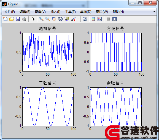The image size is (159, 140).
Task: Open the 查看(V) menu
Action: click(x=40, y=12)
